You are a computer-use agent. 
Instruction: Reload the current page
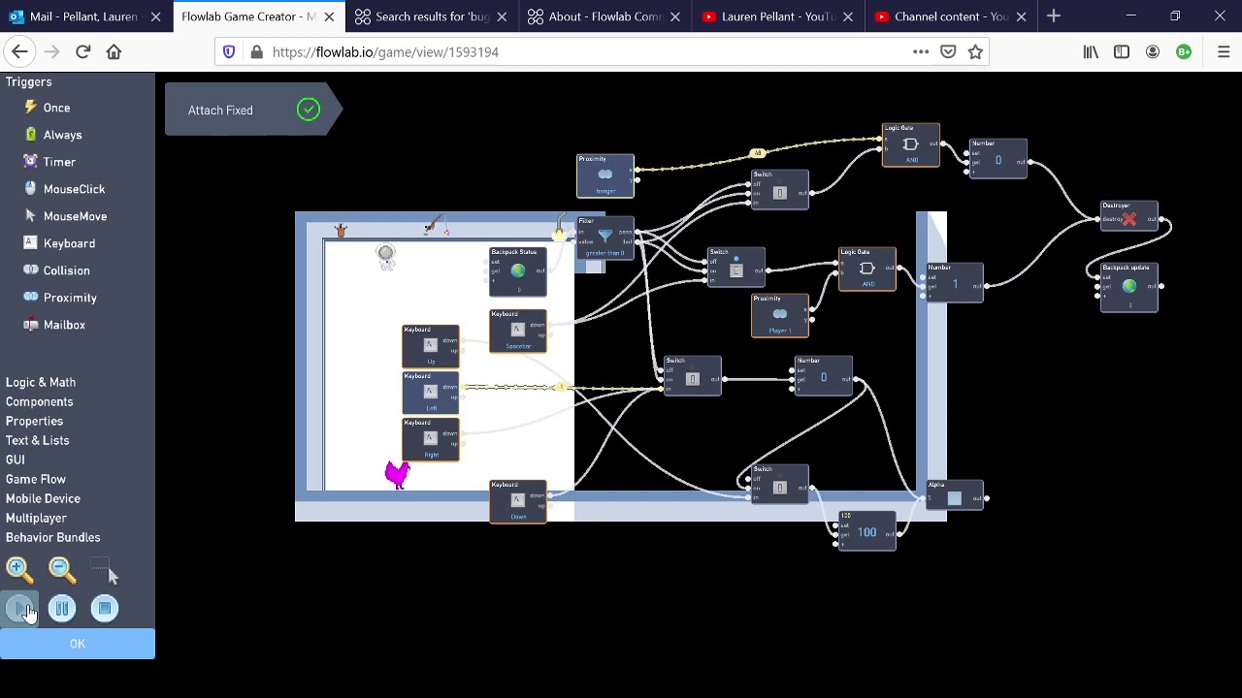pos(82,51)
